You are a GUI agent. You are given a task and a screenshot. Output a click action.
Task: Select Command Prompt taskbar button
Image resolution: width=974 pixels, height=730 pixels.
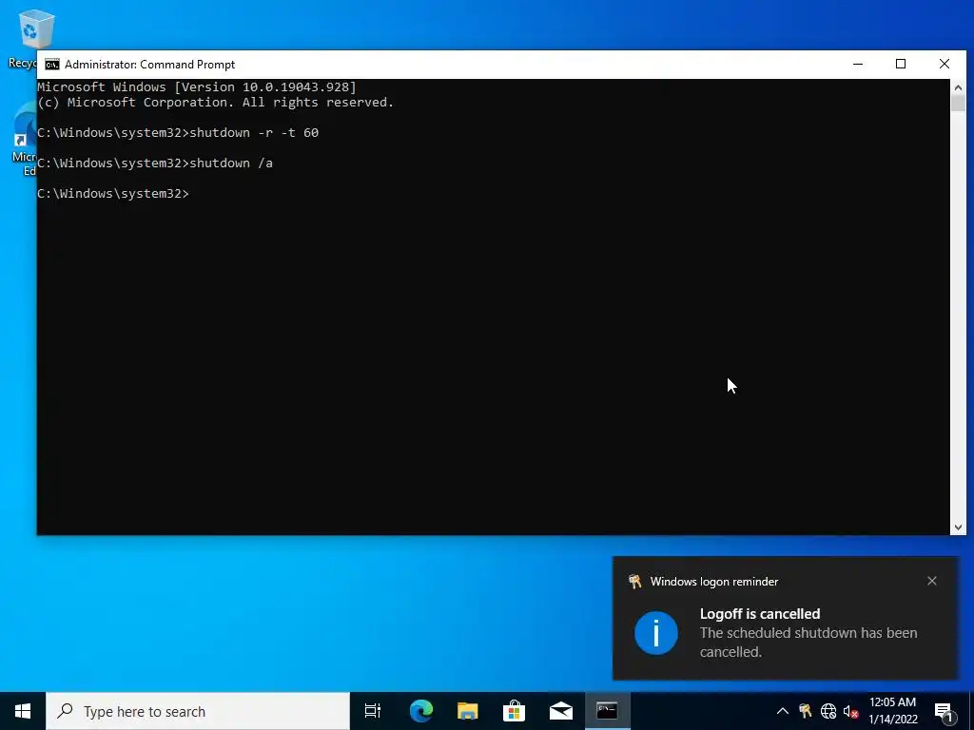[x=608, y=711]
